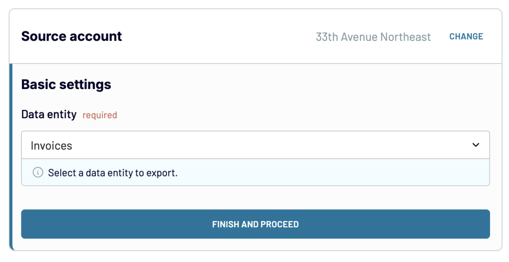
Task: Click the dropdown chevron arrow icon
Action: (x=476, y=145)
